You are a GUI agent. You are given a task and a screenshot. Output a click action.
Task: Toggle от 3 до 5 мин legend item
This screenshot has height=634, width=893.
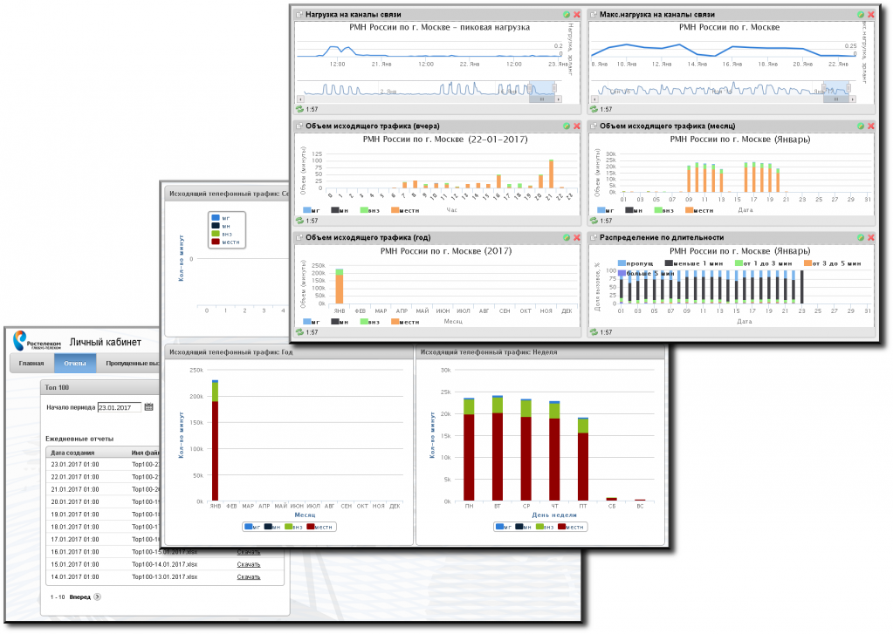tap(832, 263)
